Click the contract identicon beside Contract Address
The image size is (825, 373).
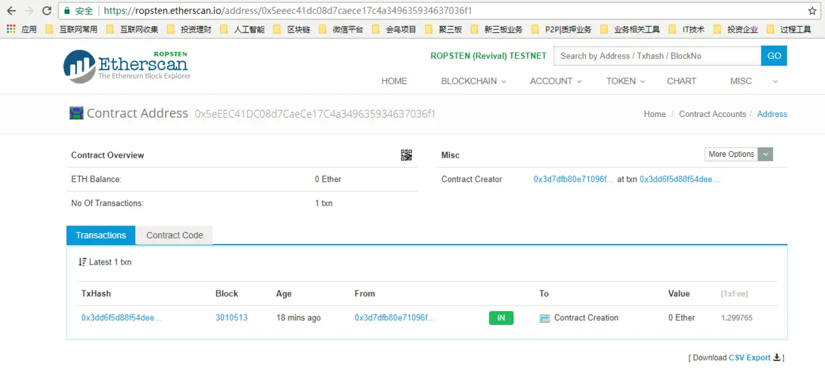pyautogui.click(x=77, y=113)
